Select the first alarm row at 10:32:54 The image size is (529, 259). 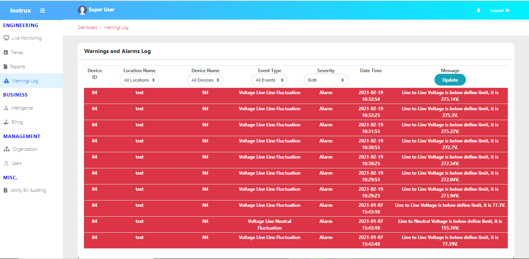click(x=296, y=96)
